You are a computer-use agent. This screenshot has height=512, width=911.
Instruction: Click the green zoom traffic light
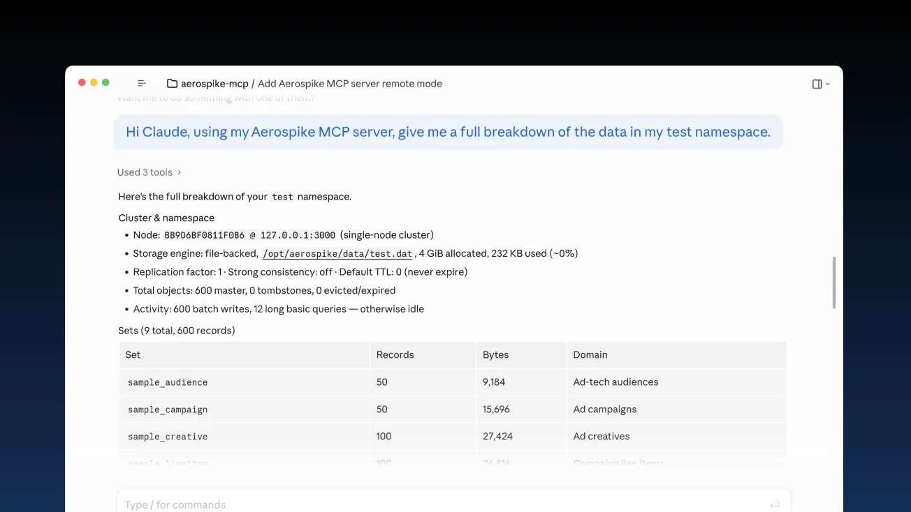tap(105, 81)
